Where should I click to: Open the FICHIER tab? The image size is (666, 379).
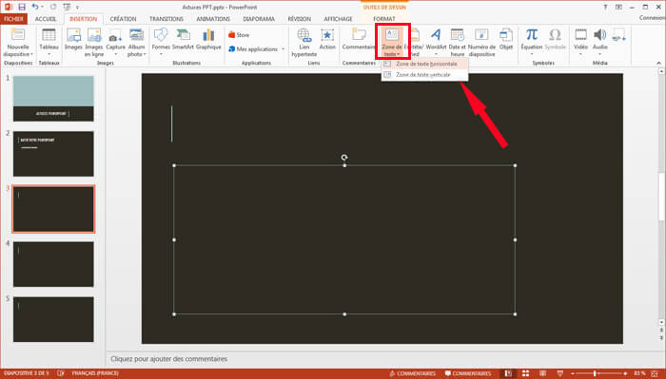pos(13,19)
